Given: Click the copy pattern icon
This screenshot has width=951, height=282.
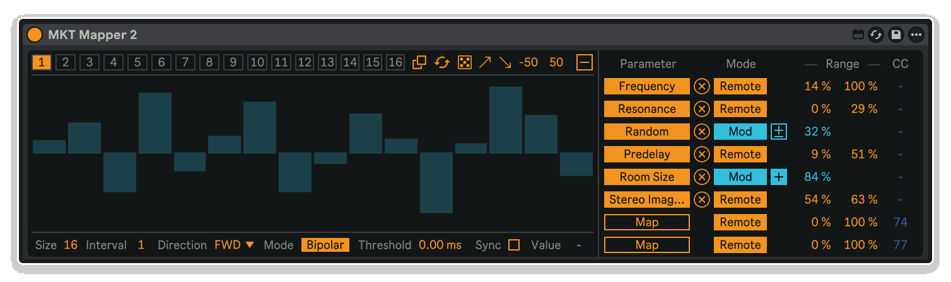Looking at the screenshot, I should click(x=419, y=62).
